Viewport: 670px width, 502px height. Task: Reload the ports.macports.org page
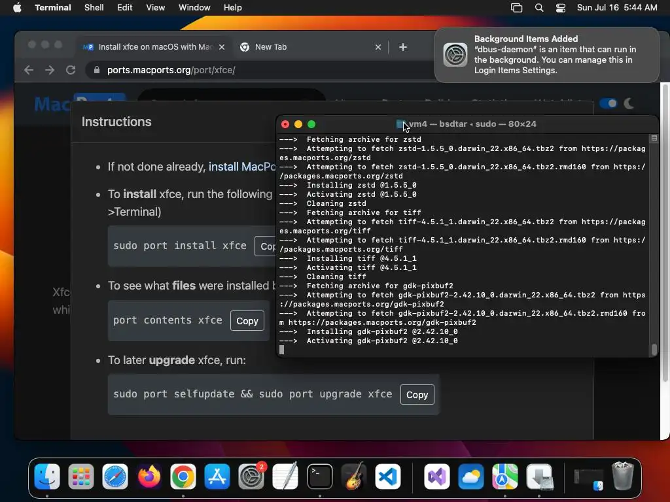71,70
